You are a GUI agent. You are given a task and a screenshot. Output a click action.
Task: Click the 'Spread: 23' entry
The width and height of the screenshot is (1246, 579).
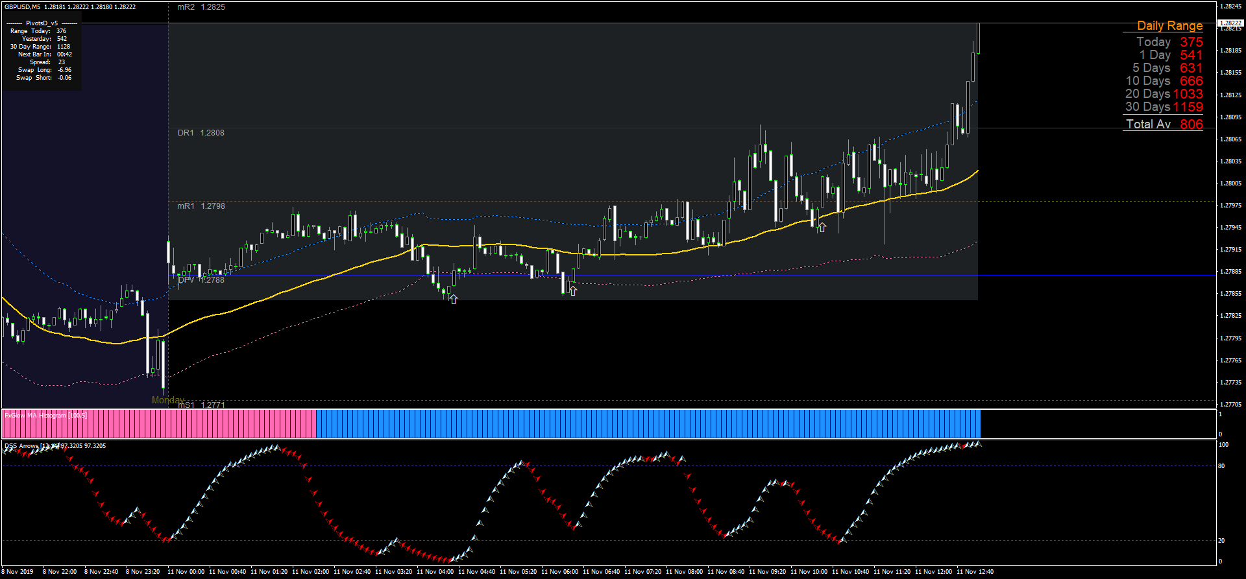[x=47, y=62]
